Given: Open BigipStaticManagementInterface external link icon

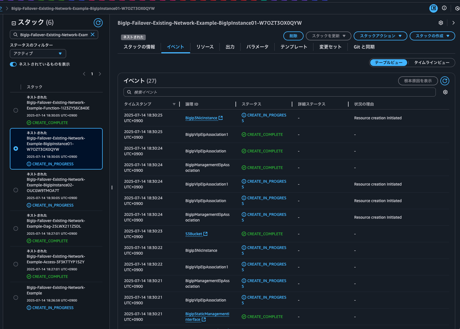Looking at the screenshot, I should click(x=204, y=319).
